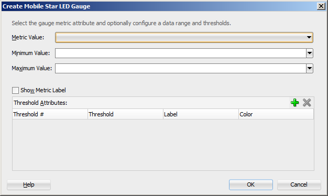Focus the Maximum Value text field
Screen dimensions: 328x196
click(181, 69)
